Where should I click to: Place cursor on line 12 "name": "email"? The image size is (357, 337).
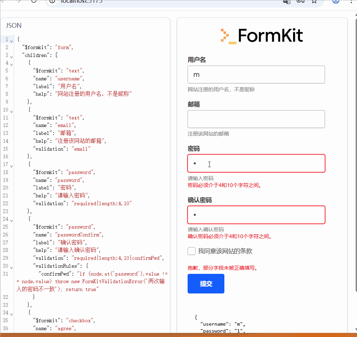click(x=54, y=125)
